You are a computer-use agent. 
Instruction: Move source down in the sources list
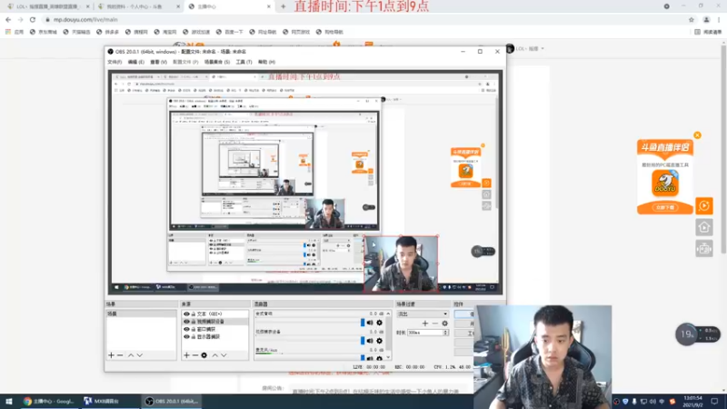[224, 355]
